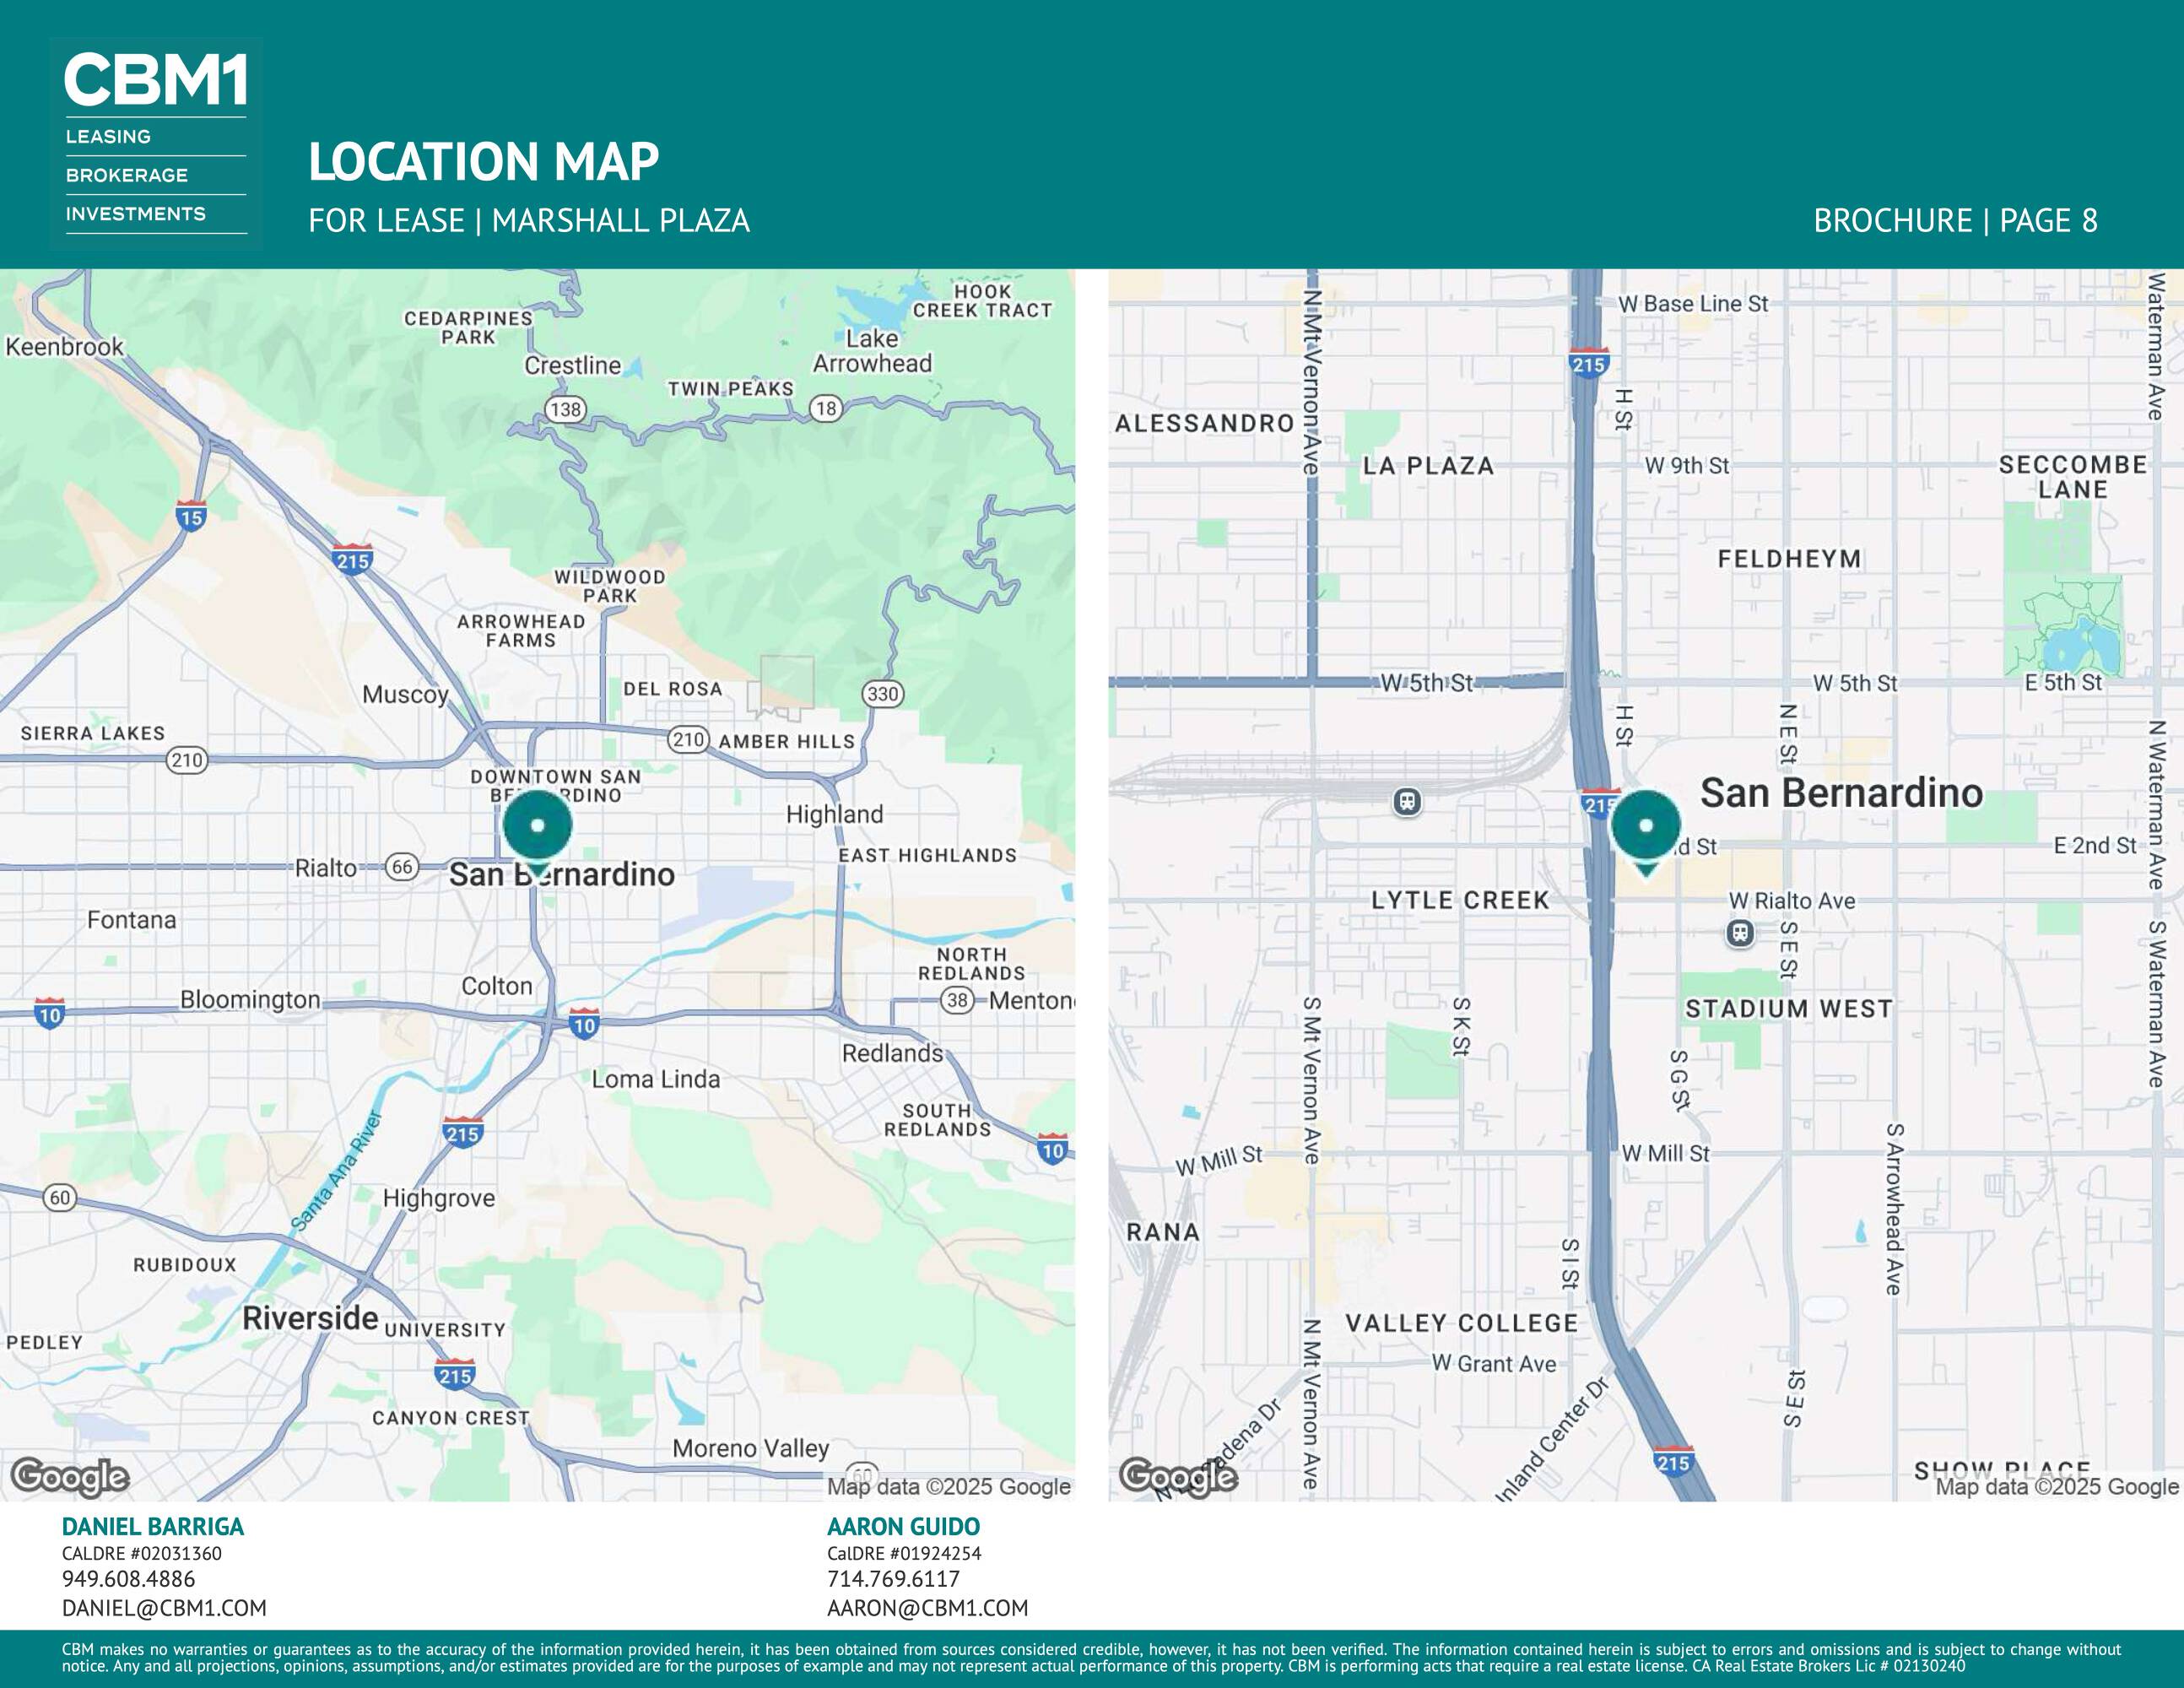
Task: Click Route 66 shield near Rialto
Action: 402,867
